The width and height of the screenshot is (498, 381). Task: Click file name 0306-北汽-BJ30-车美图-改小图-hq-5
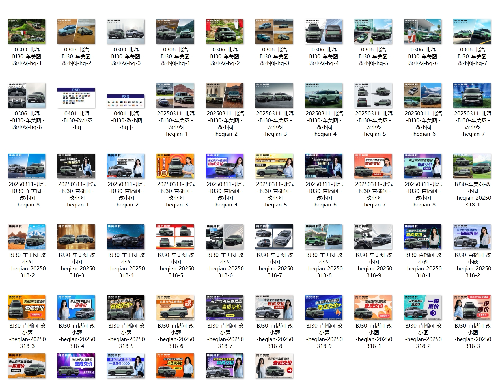pyautogui.click(x=374, y=56)
